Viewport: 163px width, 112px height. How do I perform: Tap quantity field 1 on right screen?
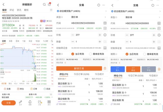coord(140,42)
